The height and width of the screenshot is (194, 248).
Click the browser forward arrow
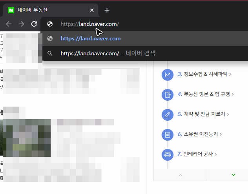[21, 24]
